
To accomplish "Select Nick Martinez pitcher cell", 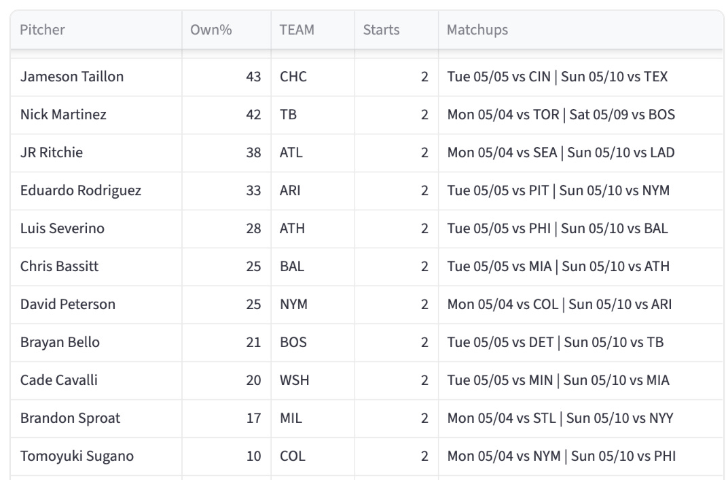I will click(96, 115).
